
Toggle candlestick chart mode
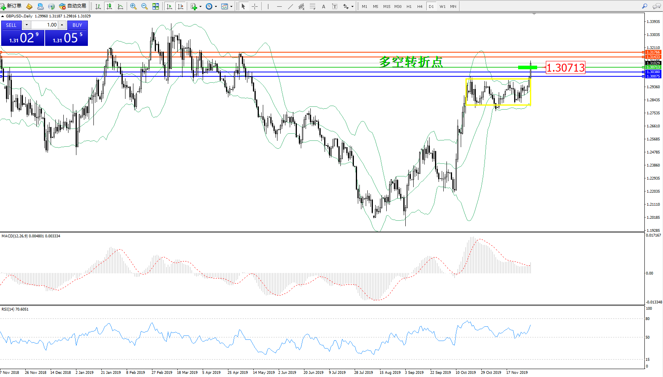(109, 6)
